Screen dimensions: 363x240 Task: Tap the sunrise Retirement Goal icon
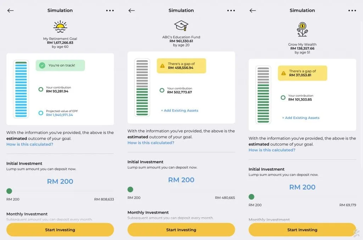click(60, 27)
